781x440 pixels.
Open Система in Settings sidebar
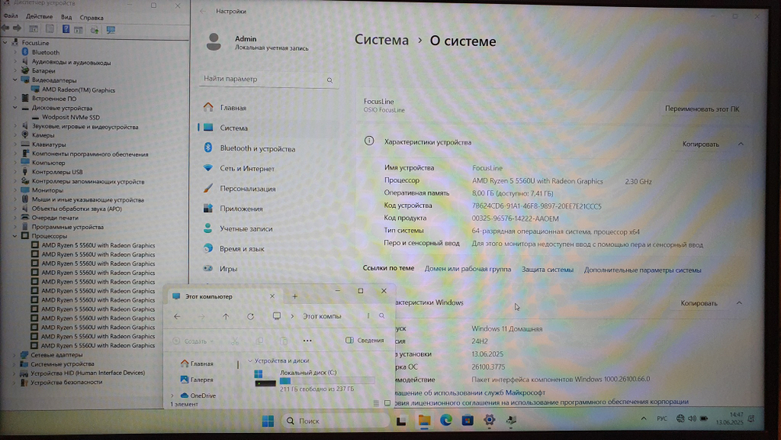tap(234, 128)
